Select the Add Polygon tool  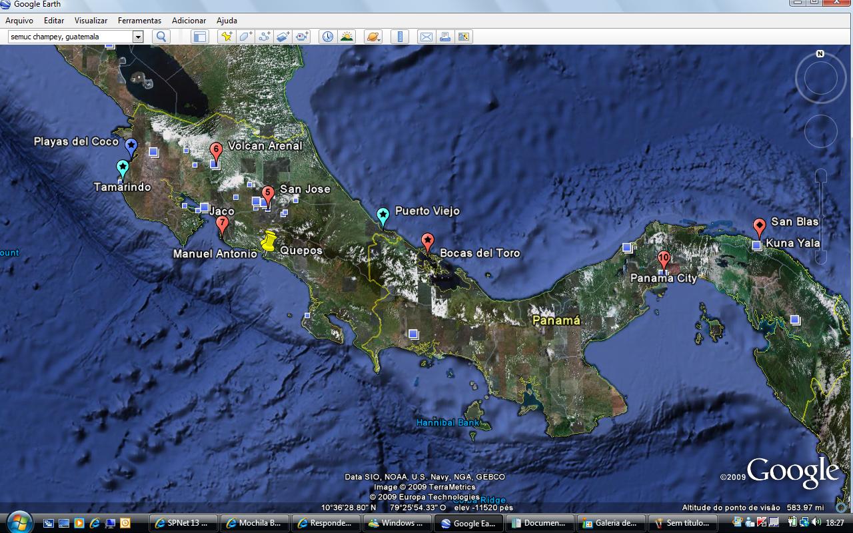(245, 37)
